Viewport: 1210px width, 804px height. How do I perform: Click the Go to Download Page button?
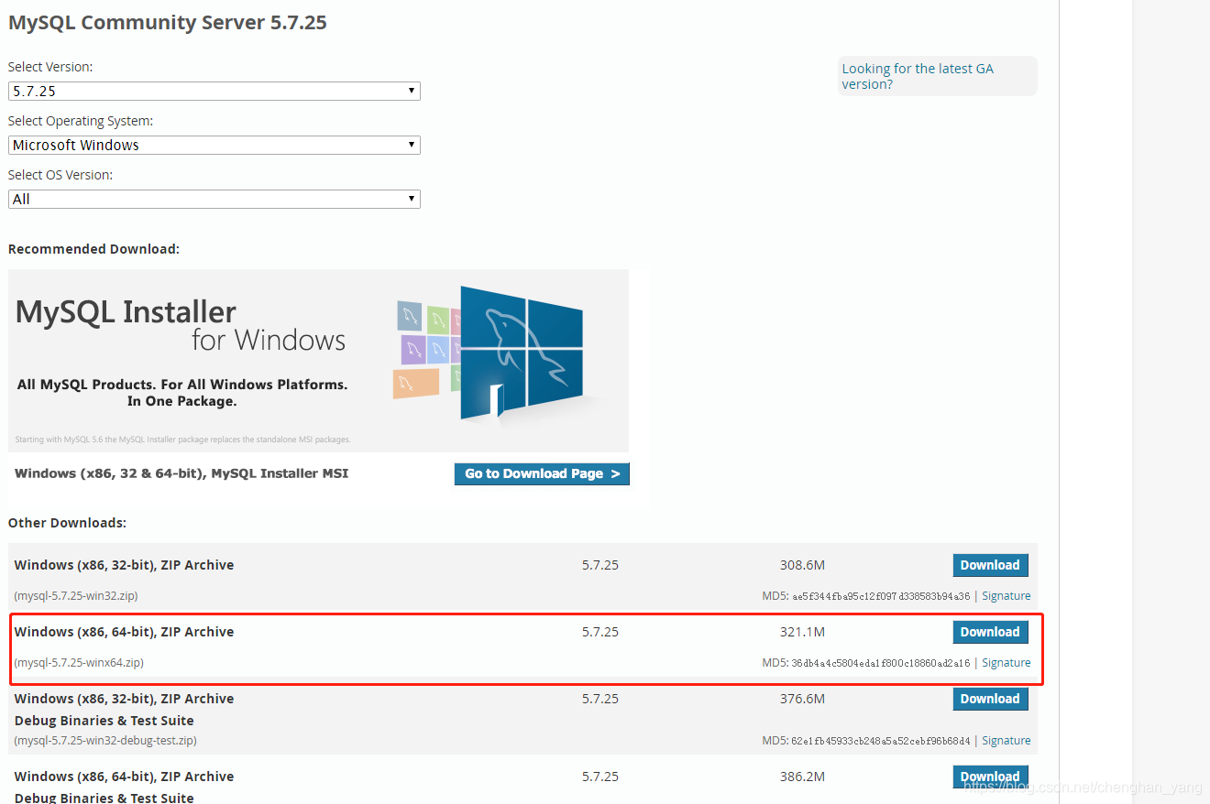pyautogui.click(x=542, y=473)
